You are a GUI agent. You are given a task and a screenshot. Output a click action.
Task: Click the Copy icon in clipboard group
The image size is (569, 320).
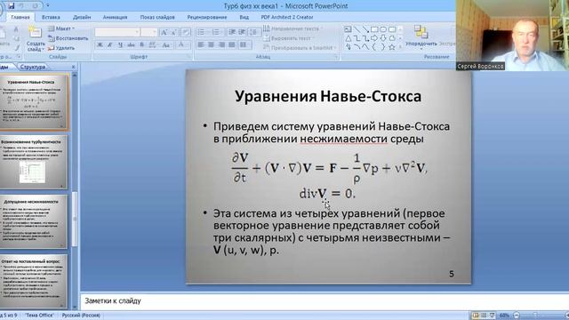16,38
